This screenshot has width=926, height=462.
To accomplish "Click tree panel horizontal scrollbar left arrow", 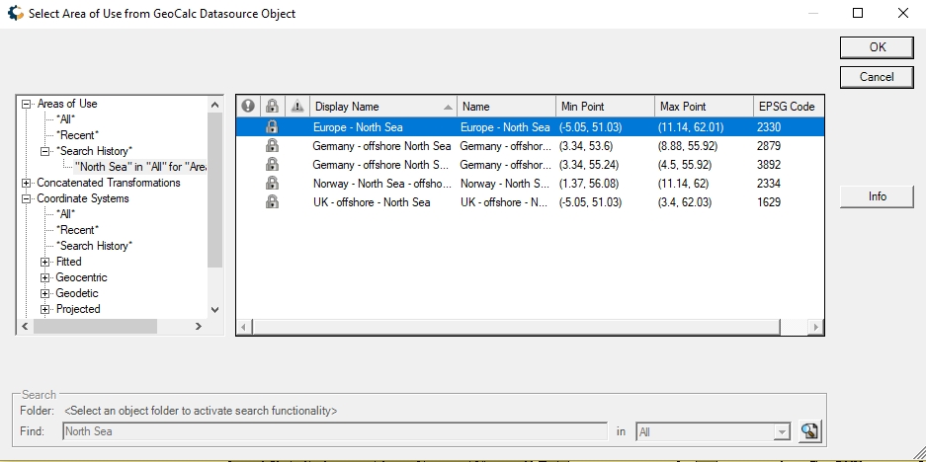I will (x=25, y=327).
